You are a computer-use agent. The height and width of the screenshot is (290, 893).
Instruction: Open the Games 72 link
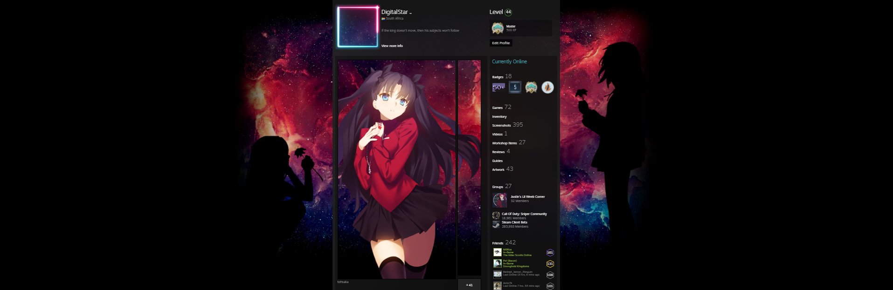click(x=501, y=107)
